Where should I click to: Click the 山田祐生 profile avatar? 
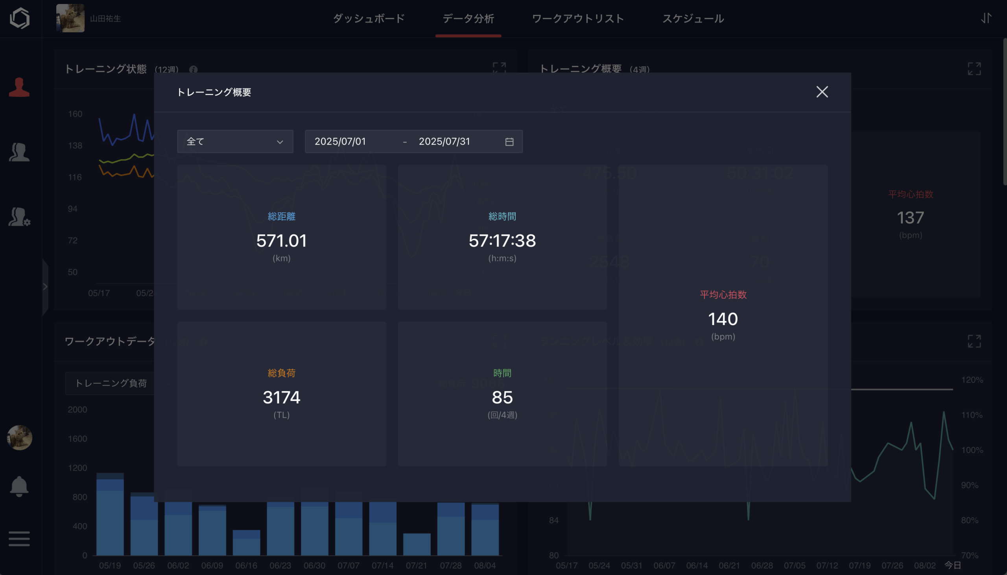point(70,18)
